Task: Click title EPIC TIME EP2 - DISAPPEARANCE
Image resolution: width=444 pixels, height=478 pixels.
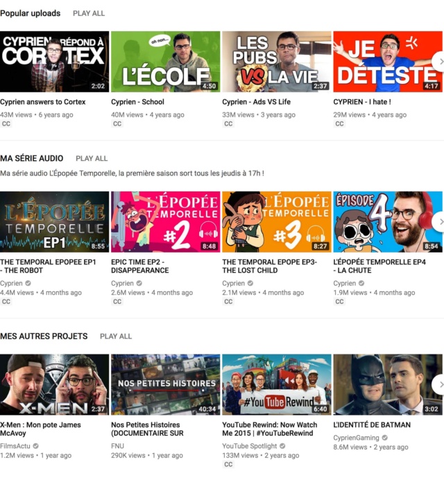Action: click(x=140, y=266)
